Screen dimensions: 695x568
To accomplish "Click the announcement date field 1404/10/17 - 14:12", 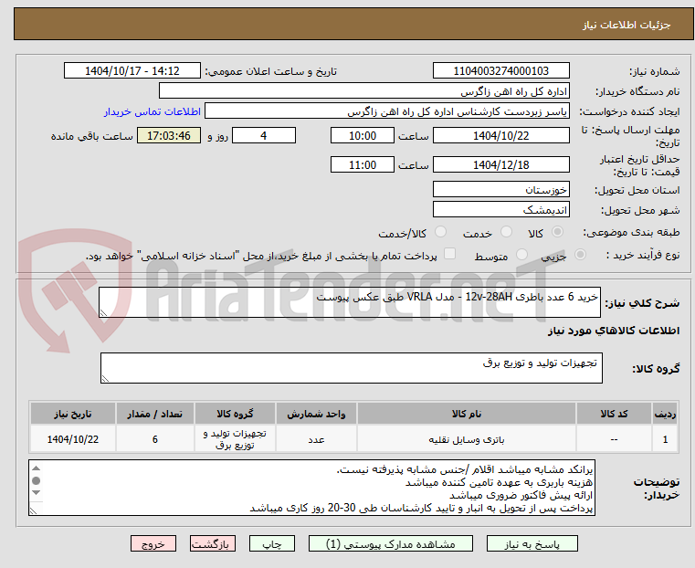I will pyautogui.click(x=132, y=71).
